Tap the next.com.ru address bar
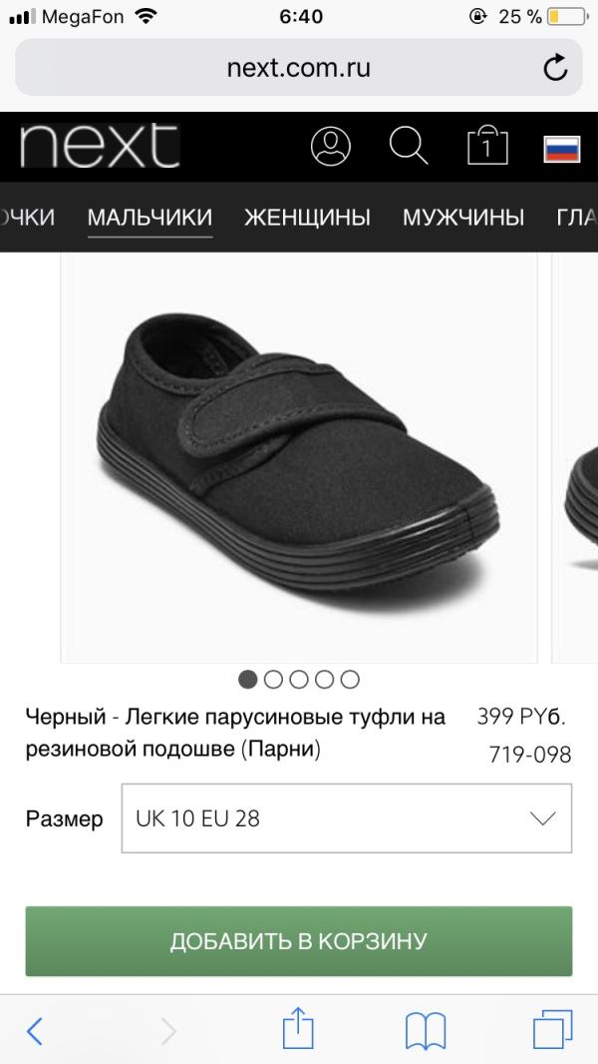The image size is (598, 1064). click(x=299, y=68)
